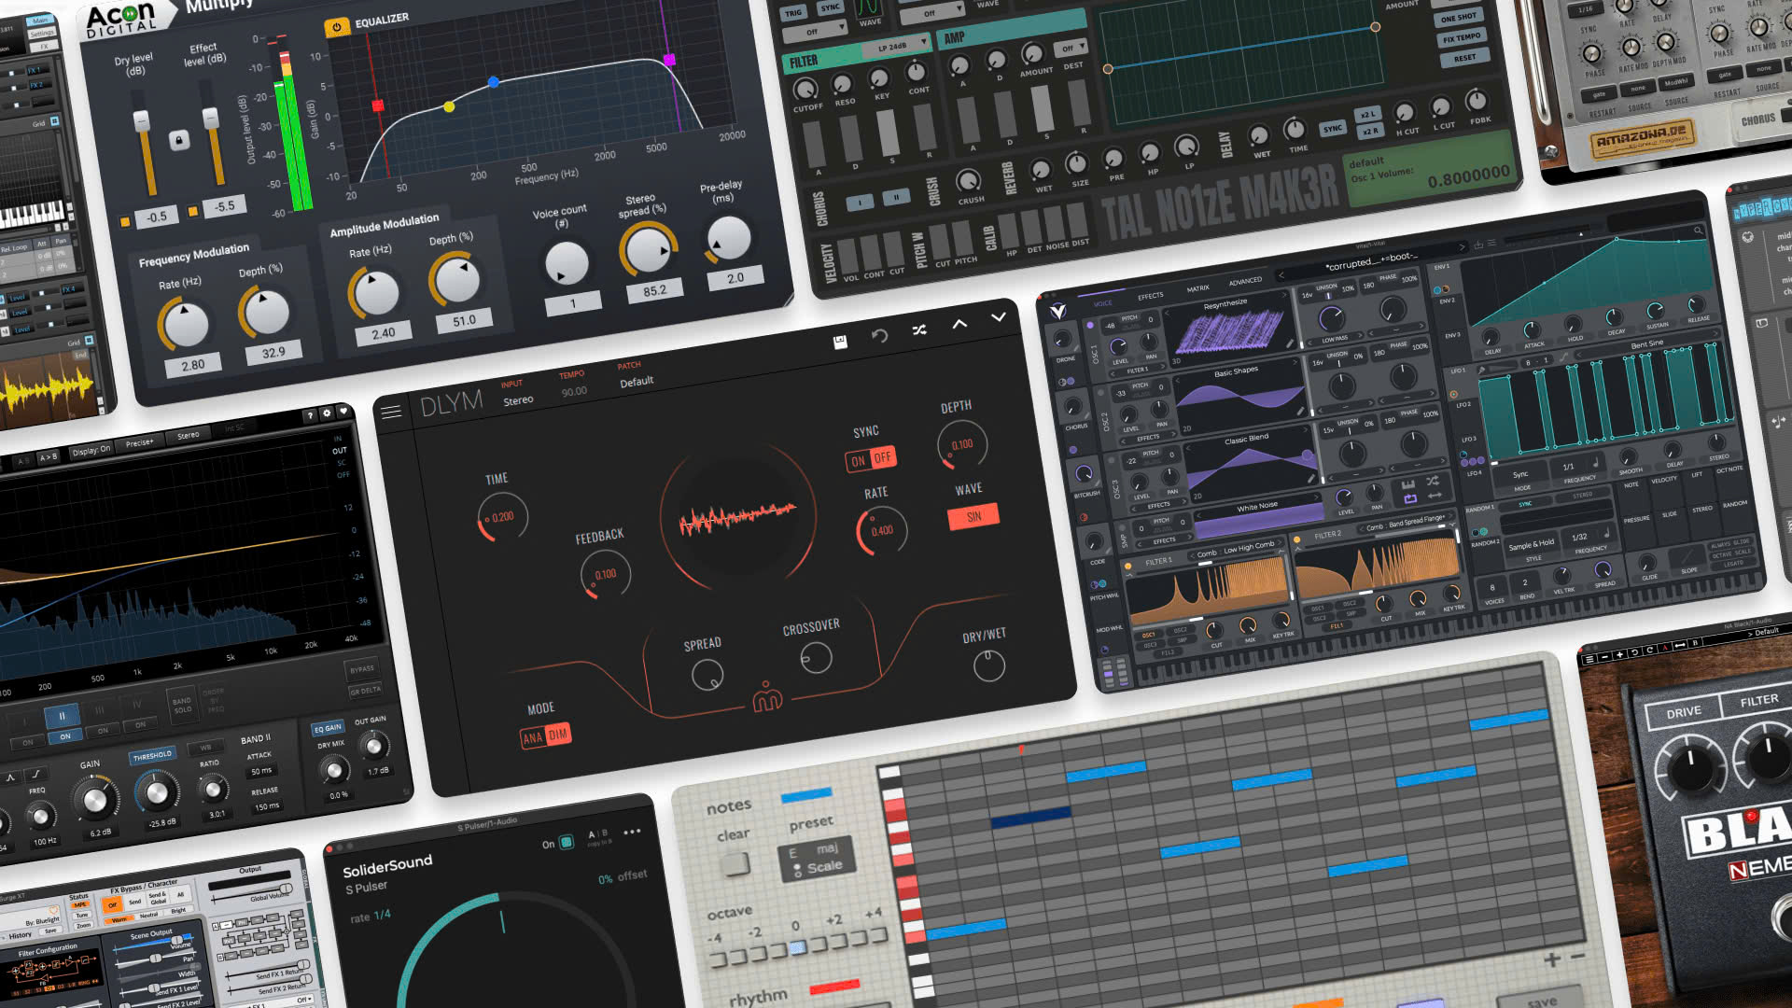Enable chorus II in TAL NoiseMaker
Image resolution: width=1792 pixels, height=1008 pixels.
(x=896, y=197)
